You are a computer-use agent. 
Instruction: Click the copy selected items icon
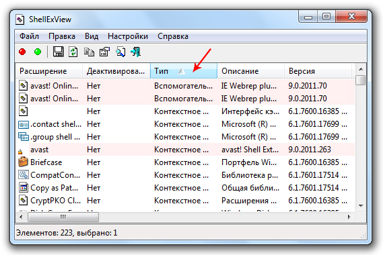point(89,52)
